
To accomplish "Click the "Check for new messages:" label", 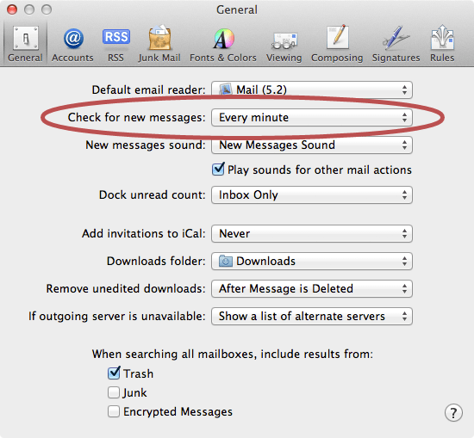I will (x=137, y=117).
